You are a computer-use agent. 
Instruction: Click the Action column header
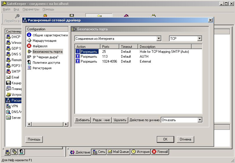pyautogui.click(x=87, y=47)
